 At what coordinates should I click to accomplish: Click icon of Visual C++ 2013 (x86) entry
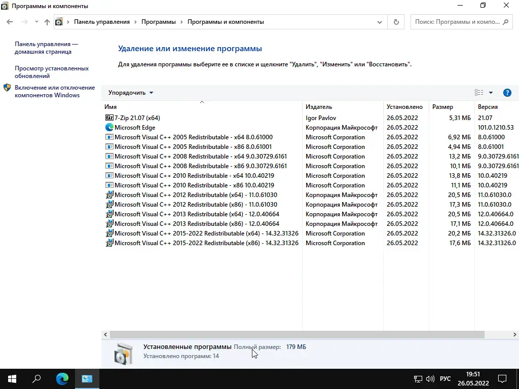pyautogui.click(x=109, y=223)
